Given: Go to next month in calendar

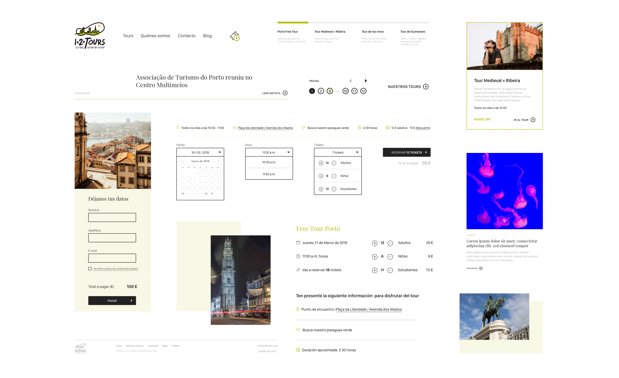Looking at the screenshot, I should click(x=218, y=161).
